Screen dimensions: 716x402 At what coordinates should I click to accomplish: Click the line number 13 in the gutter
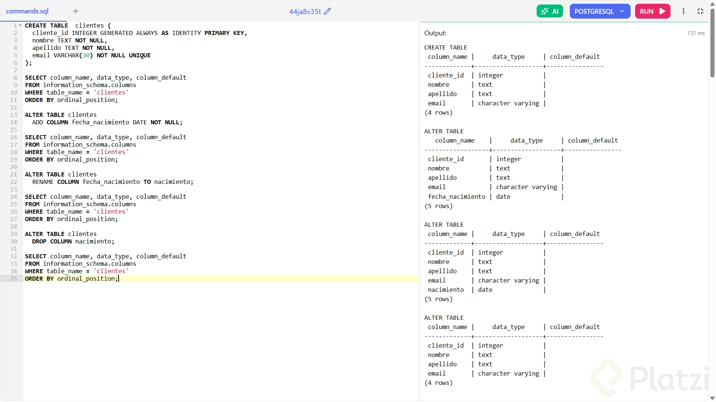click(14, 115)
